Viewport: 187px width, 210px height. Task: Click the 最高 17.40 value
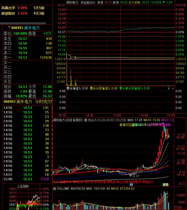(47, 92)
